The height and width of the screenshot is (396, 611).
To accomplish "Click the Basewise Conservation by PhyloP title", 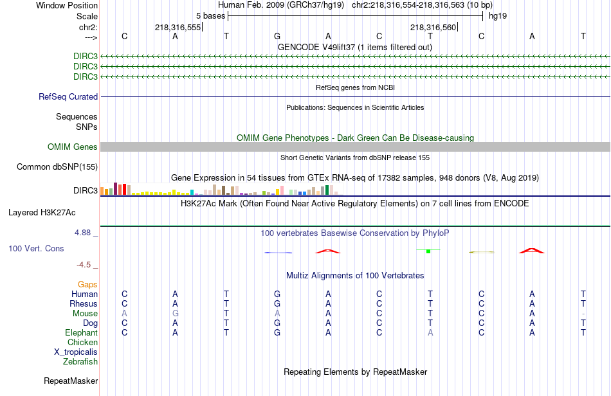I will point(354,233).
